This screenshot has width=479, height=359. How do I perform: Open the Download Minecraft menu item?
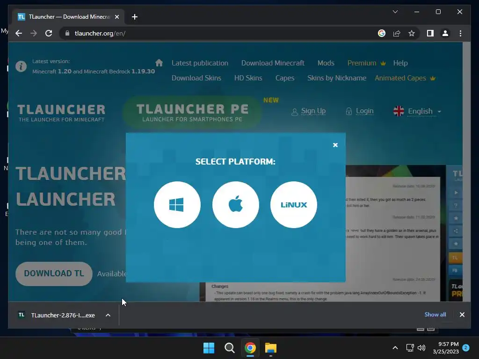point(273,63)
